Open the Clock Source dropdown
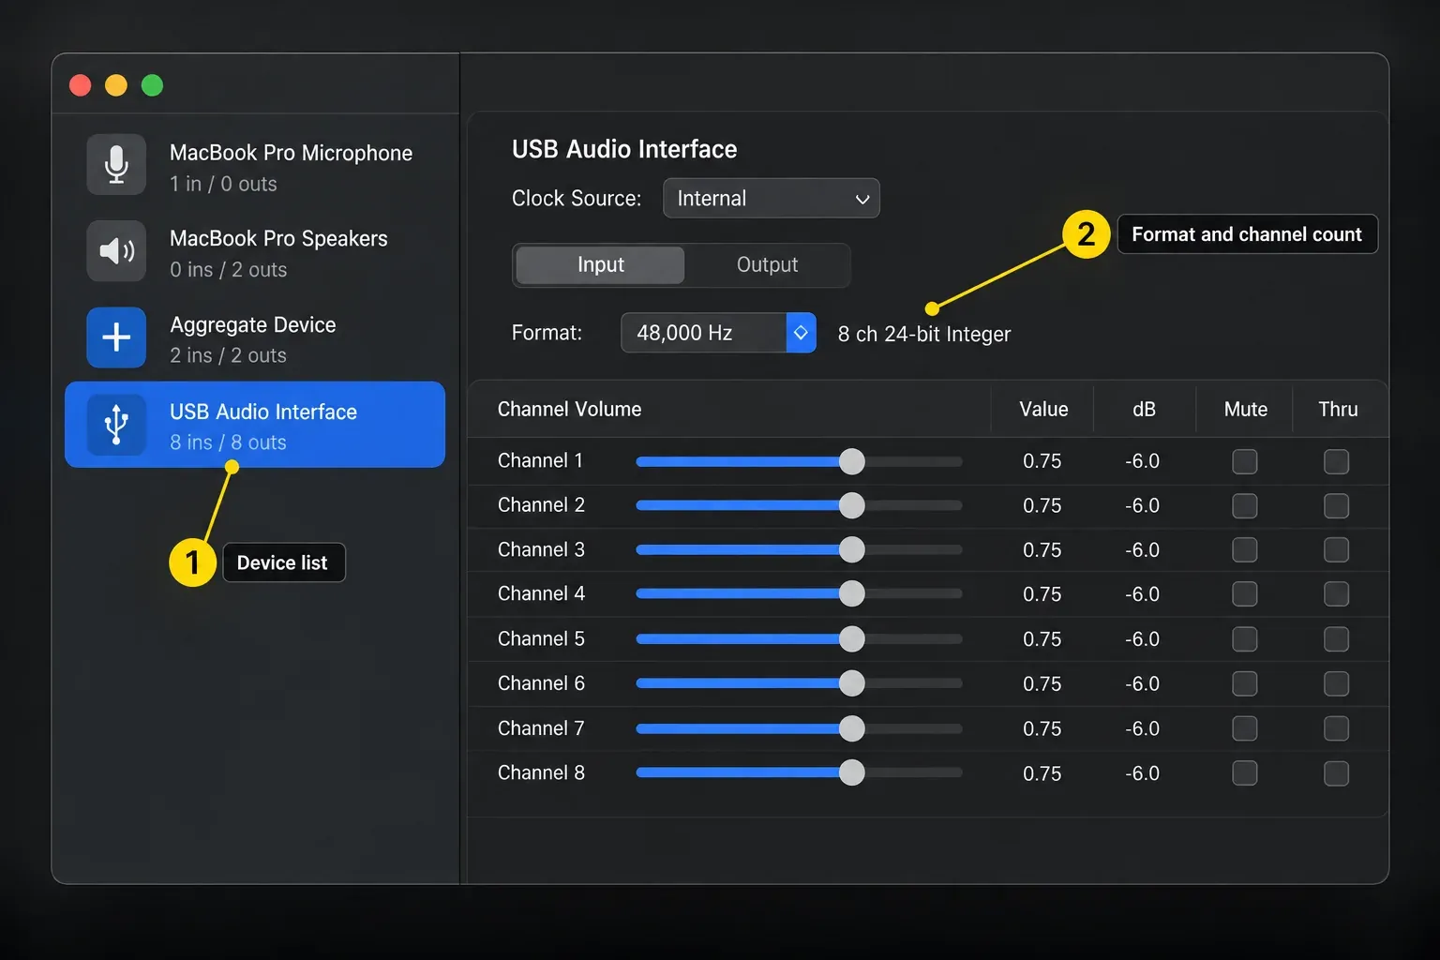The image size is (1440, 960). click(771, 199)
